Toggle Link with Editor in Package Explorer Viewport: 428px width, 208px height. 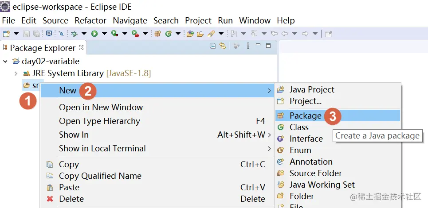pyautogui.click(x=223, y=46)
